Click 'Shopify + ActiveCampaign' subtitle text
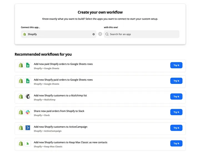200x153 pixels. tap(47, 131)
